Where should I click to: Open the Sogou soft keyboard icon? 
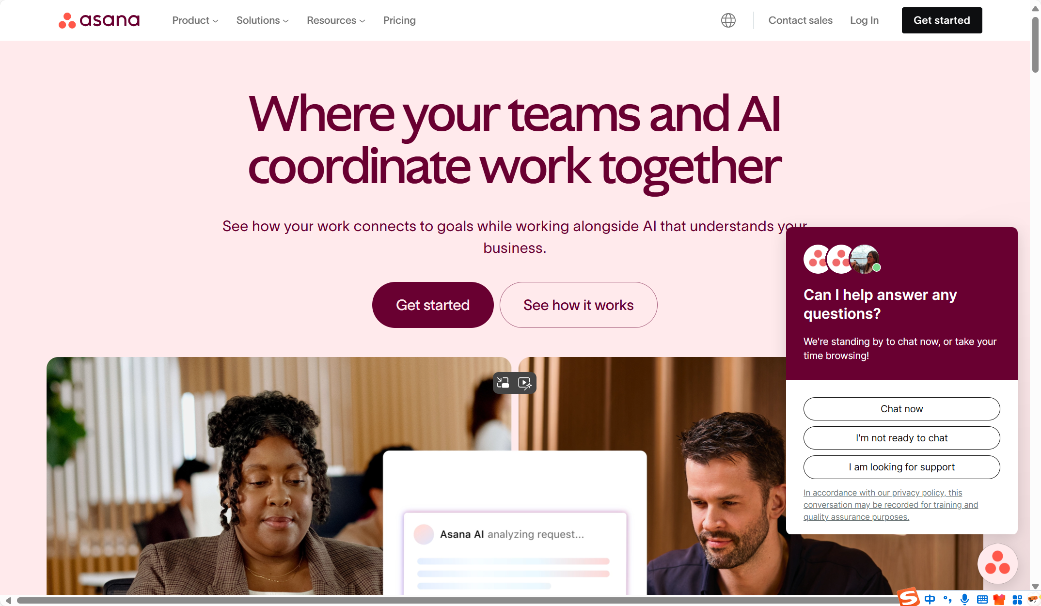pos(982,600)
